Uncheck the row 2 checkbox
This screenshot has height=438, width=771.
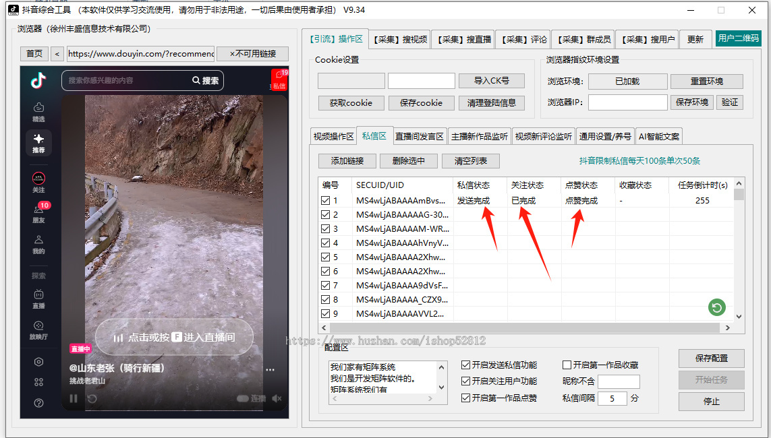(325, 214)
